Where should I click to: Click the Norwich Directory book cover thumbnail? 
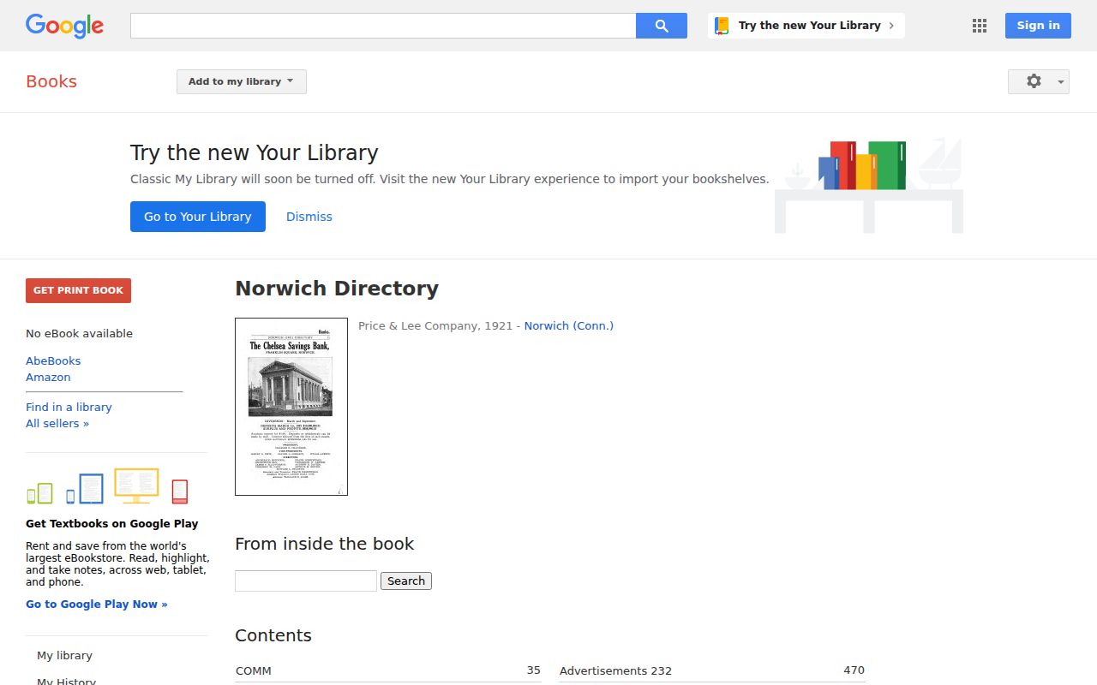(x=291, y=407)
